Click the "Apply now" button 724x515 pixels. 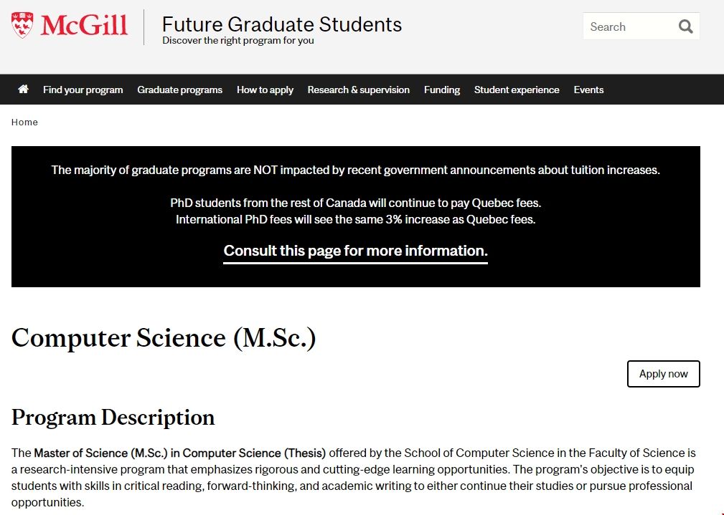(663, 373)
